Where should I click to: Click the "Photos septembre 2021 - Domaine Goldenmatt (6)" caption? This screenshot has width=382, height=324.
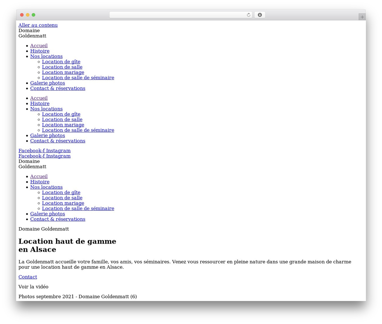click(x=78, y=297)
